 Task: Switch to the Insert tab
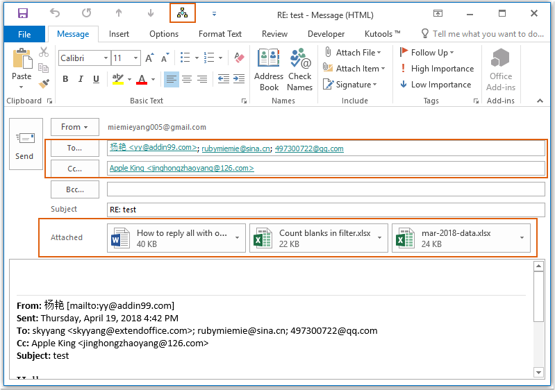(119, 34)
